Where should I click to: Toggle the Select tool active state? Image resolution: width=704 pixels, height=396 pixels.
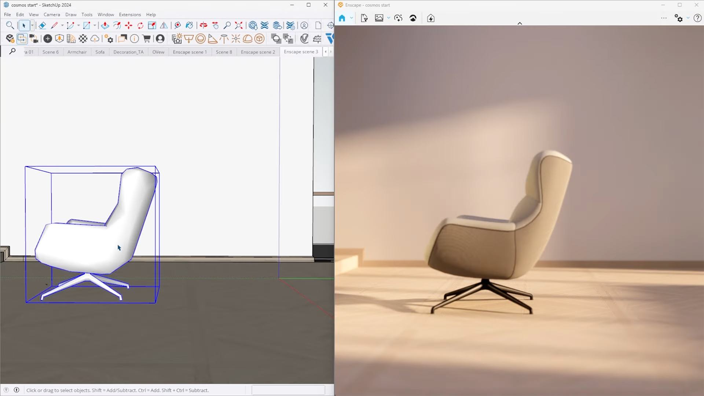pyautogui.click(x=24, y=25)
